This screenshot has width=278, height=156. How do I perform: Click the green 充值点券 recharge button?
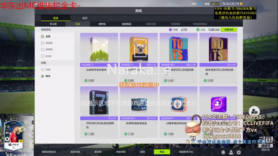229,30
